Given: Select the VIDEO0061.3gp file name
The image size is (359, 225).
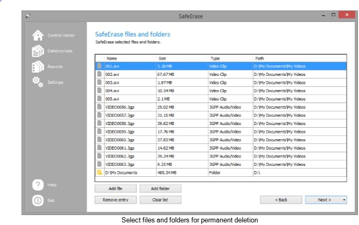Looking at the screenshot, I should (x=120, y=148).
